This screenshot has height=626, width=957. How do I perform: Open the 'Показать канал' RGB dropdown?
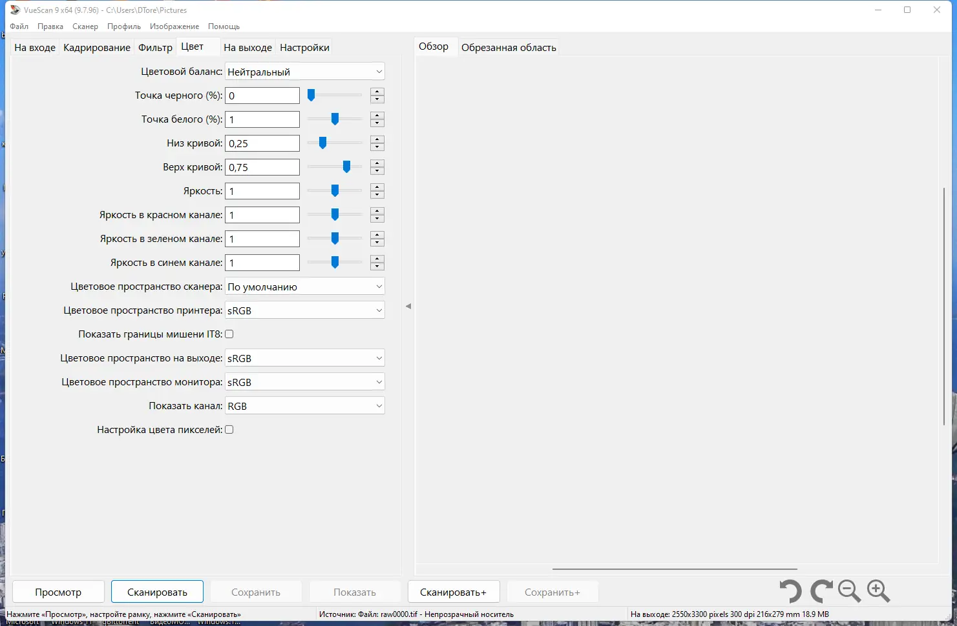(305, 406)
